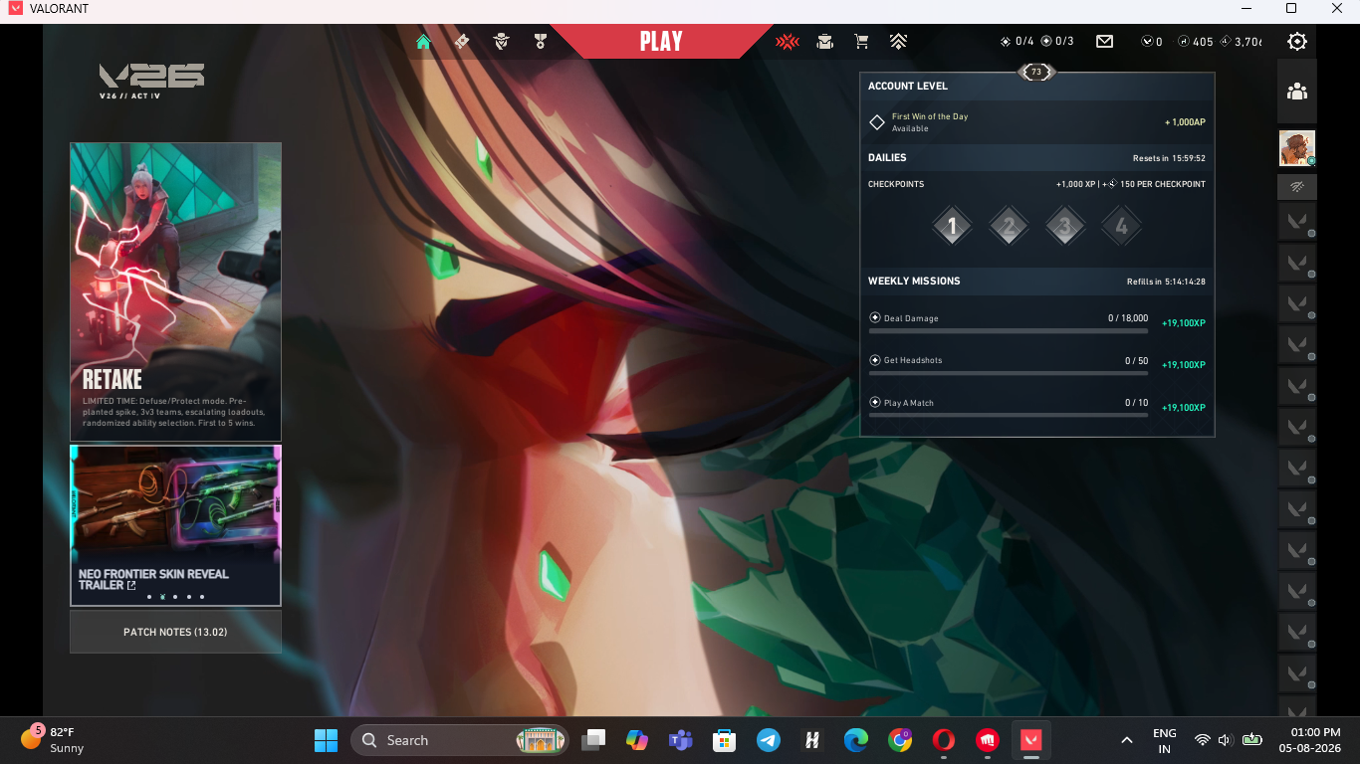
Task: Click the external link icon after TRAILER
Action: (x=131, y=586)
